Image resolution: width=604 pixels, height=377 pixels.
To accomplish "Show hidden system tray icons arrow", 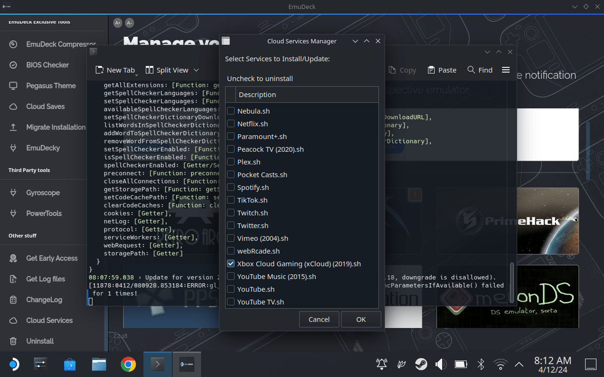I will coord(519,364).
